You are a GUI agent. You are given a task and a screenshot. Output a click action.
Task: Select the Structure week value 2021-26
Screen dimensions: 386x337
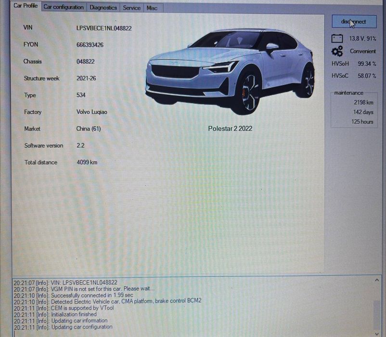tap(86, 79)
